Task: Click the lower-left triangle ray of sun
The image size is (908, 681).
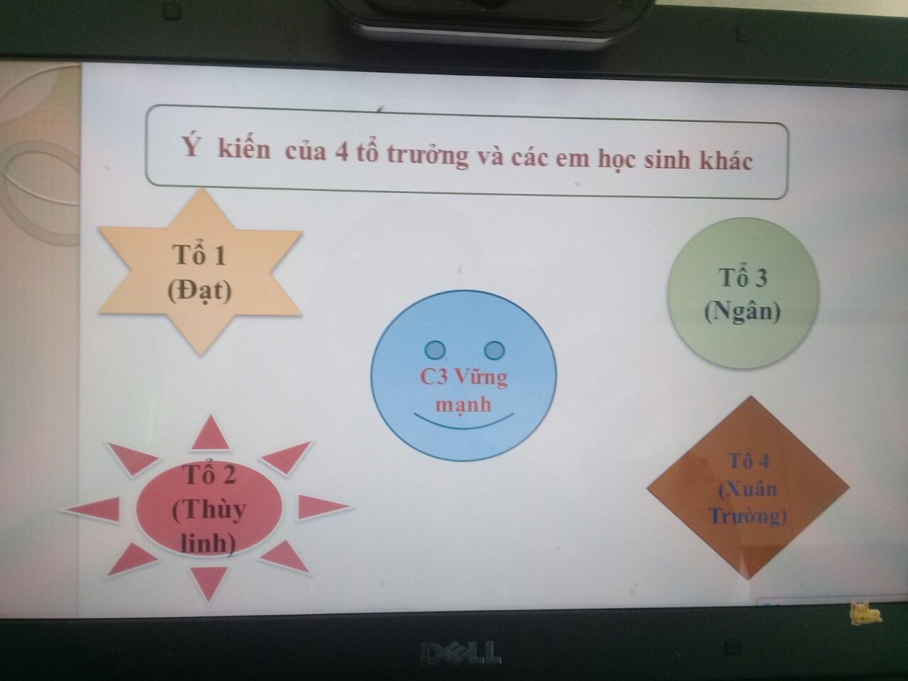Action: 133,560
